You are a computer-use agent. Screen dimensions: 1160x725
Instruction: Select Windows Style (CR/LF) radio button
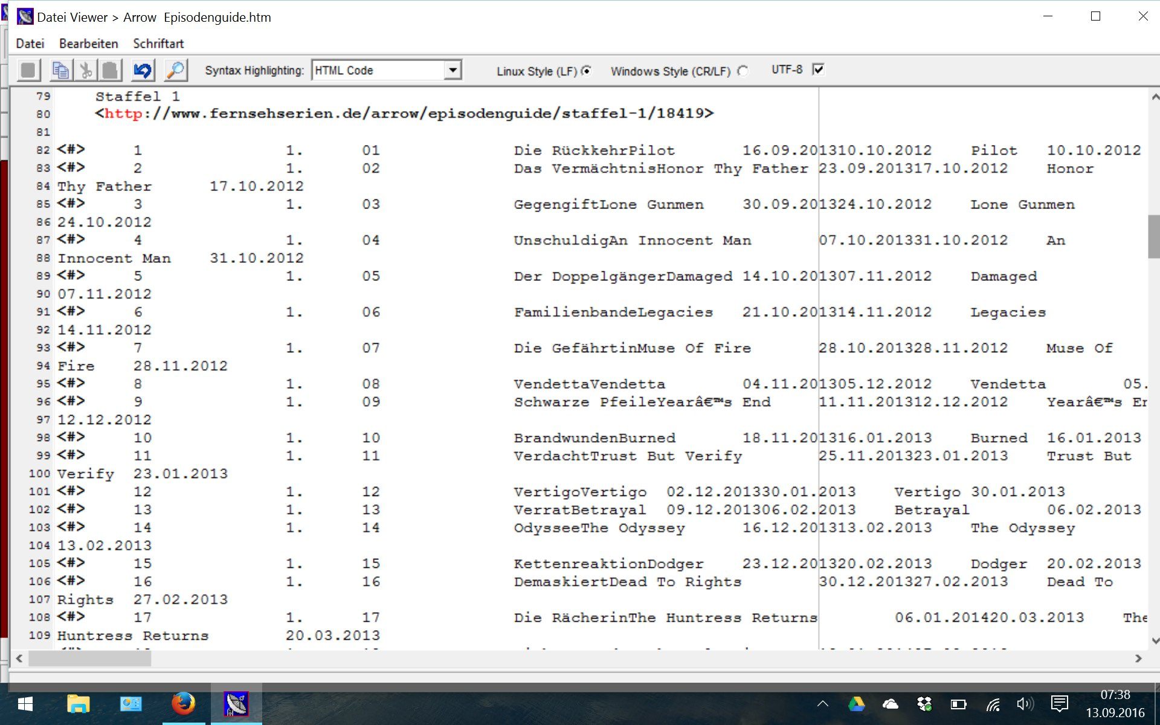coord(743,71)
